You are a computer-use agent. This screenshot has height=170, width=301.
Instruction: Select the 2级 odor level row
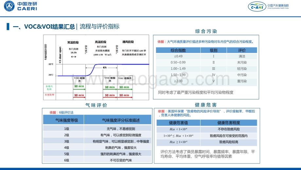[x=97, y=135]
